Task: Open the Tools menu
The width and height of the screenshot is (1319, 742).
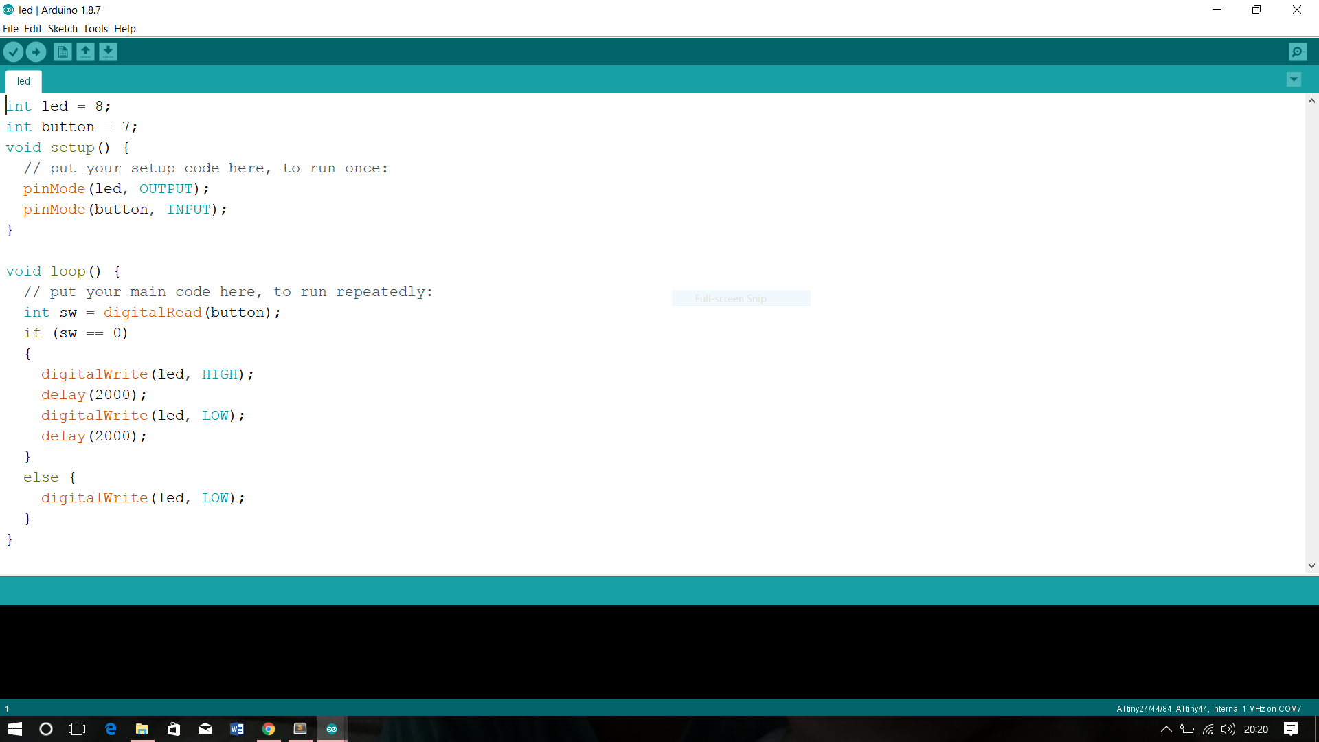Action: [95, 29]
